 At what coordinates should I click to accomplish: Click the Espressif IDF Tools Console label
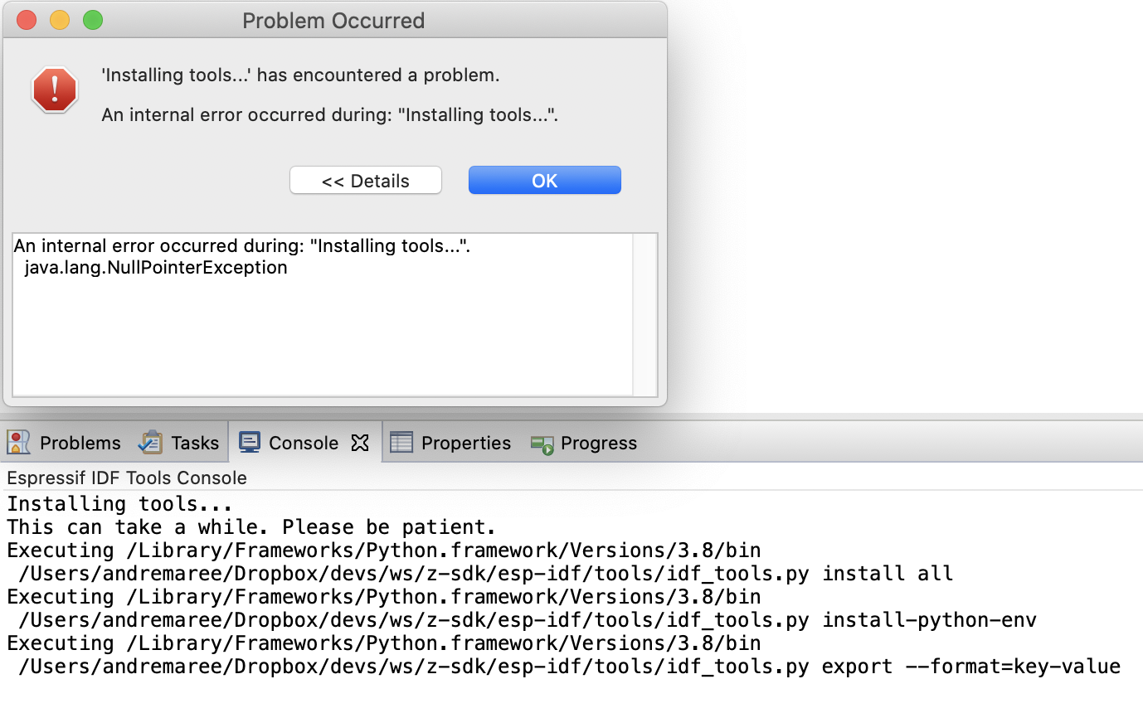pyautogui.click(x=126, y=478)
